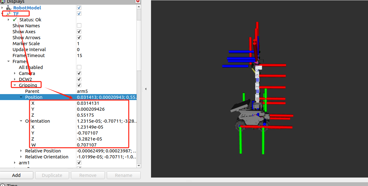
Task: Collapse the Orientation property
Action: [21, 121]
